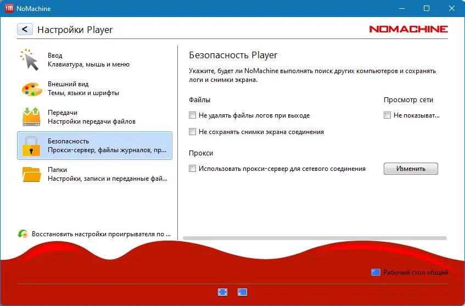Screen dimensions: 465x306
Task: Click the Клавиатура, мышь и меню subtitle
Action: pyautogui.click(x=89, y=64)
